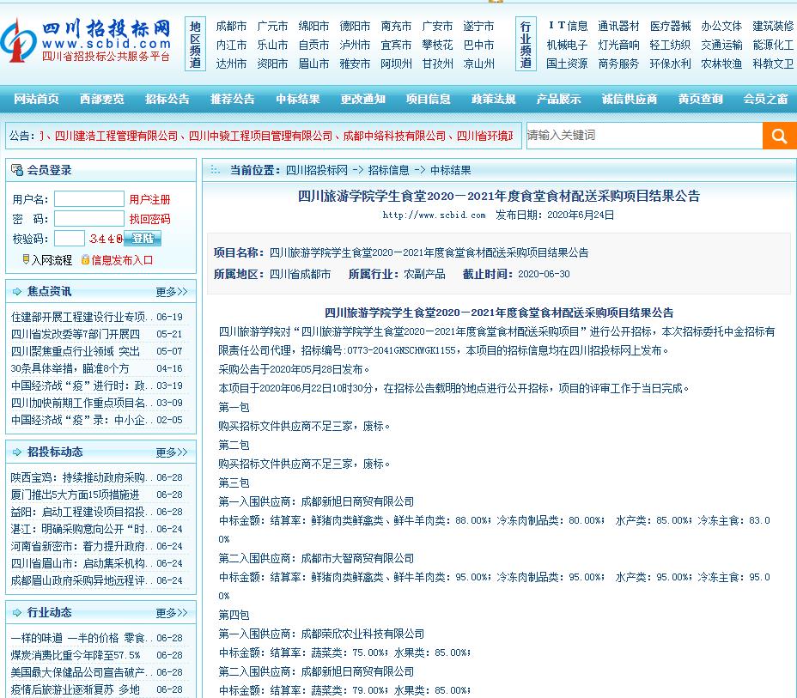Select 凉山州 region link
Viewport: 797px width, 698px height.
tap(479, 64)
